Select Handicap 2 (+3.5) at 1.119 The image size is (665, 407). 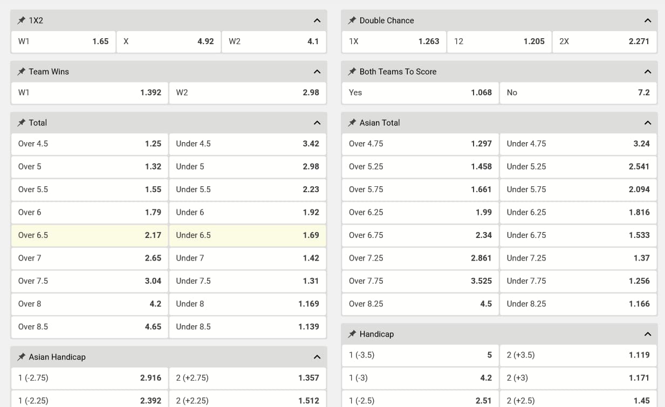click(x=578, y=355)
